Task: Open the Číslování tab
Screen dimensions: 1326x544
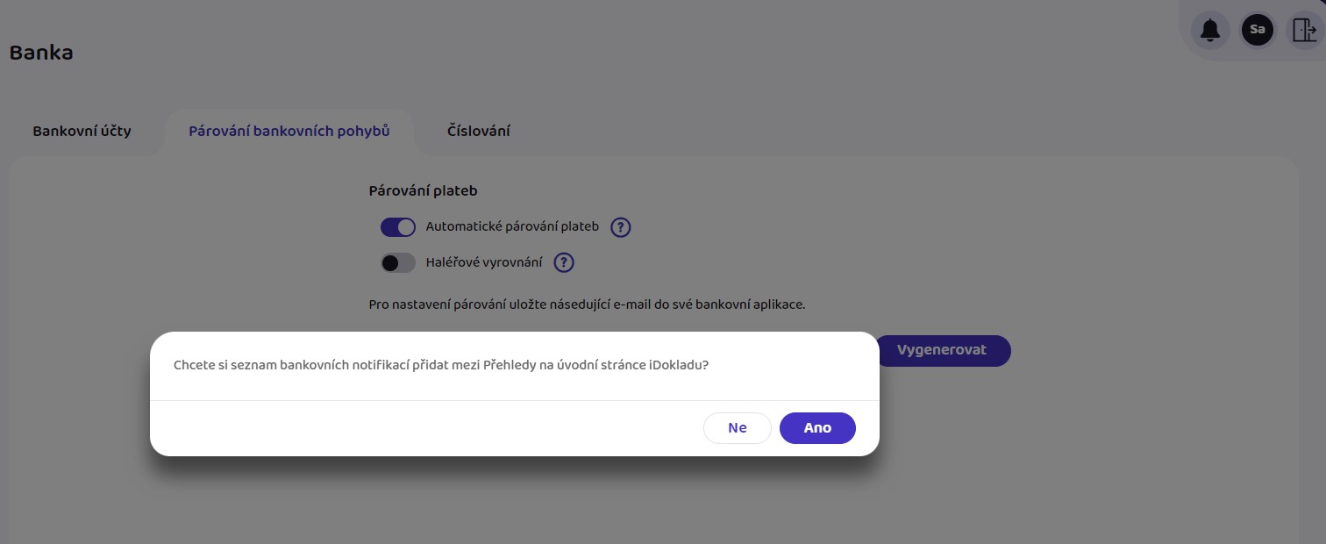Action: (479, 132)
